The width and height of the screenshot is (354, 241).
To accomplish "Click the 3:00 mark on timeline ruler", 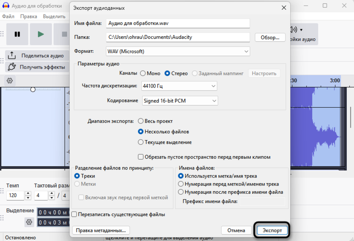I will (x=335, y=80).
